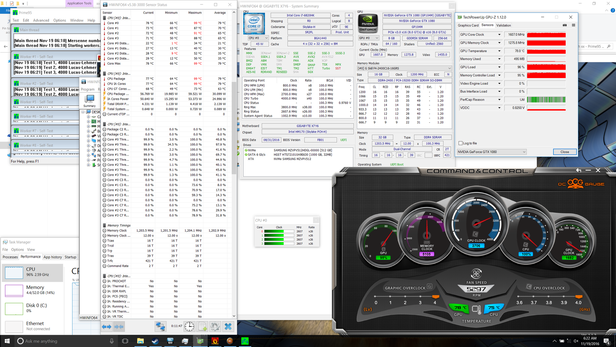Click the fan speed icon in Command & Control
Viewport: 616px width, 347px height.
coord(476,274)
